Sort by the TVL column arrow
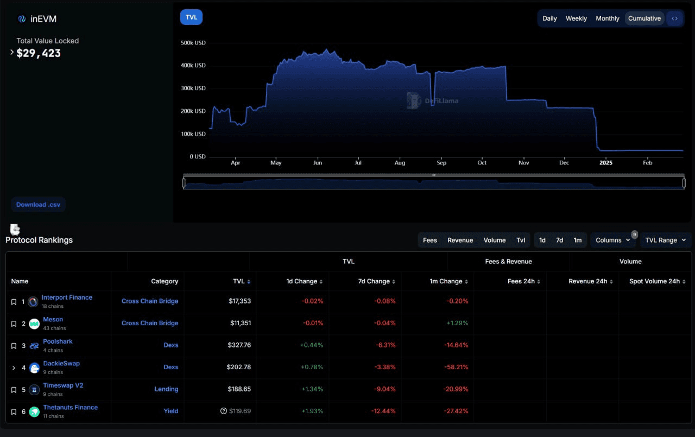The height and width of the screenshot is (437, 695). point(249,282)
